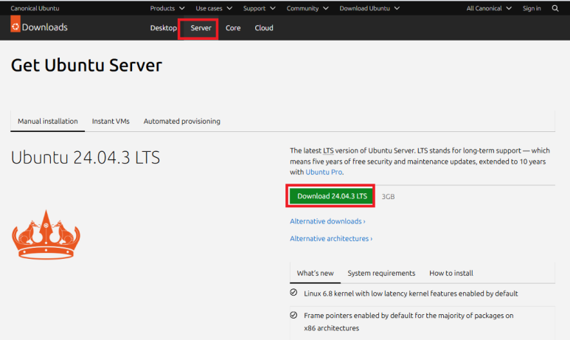Expand the Use cases dropdown
The image size is (570, 340).
point(214,8)
